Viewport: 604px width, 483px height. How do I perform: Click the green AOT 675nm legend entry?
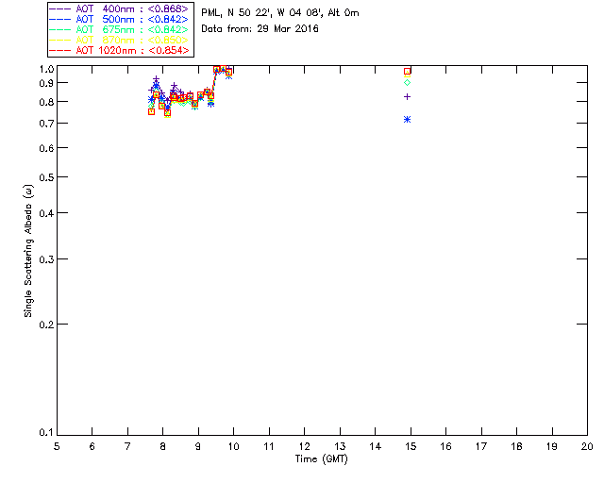119,29
